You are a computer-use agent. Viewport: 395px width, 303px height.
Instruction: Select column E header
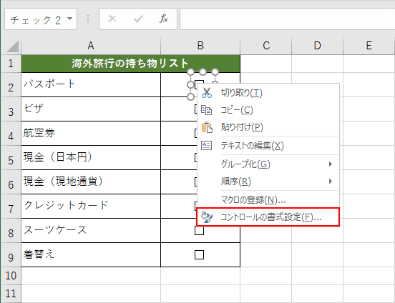coord(369,46)
